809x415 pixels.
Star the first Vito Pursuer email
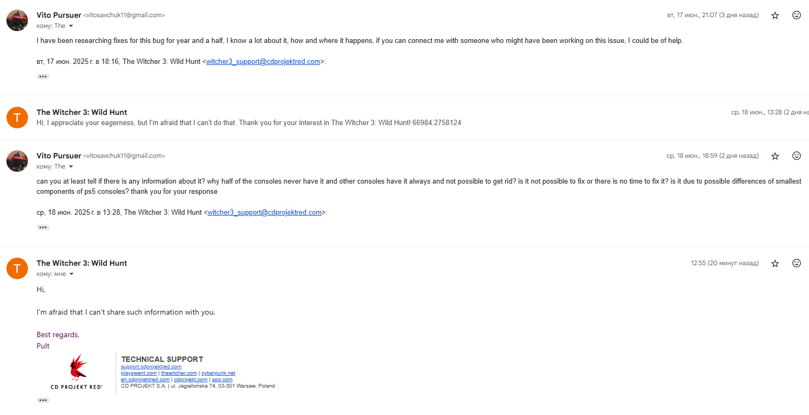(775, 16)
